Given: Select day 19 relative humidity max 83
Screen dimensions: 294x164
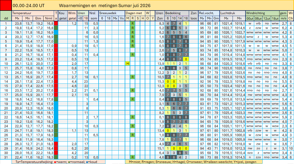Looking at the screenshot, I should click(x=202, y=104).
